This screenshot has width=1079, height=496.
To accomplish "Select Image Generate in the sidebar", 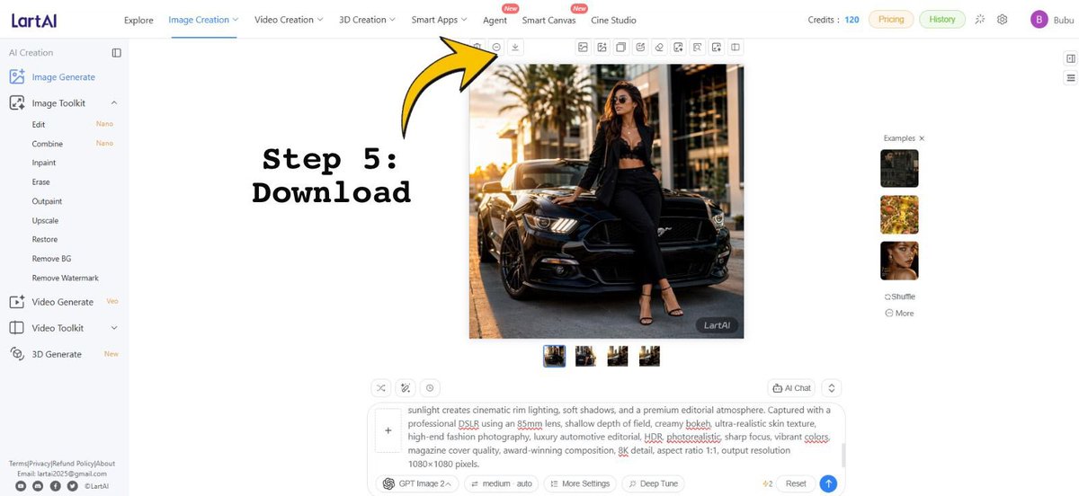I will click(x=64, y=77).
